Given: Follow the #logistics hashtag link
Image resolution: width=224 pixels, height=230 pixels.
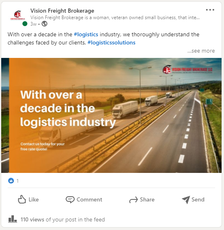Looking at the screenshot, I should [x=86, y=35].
